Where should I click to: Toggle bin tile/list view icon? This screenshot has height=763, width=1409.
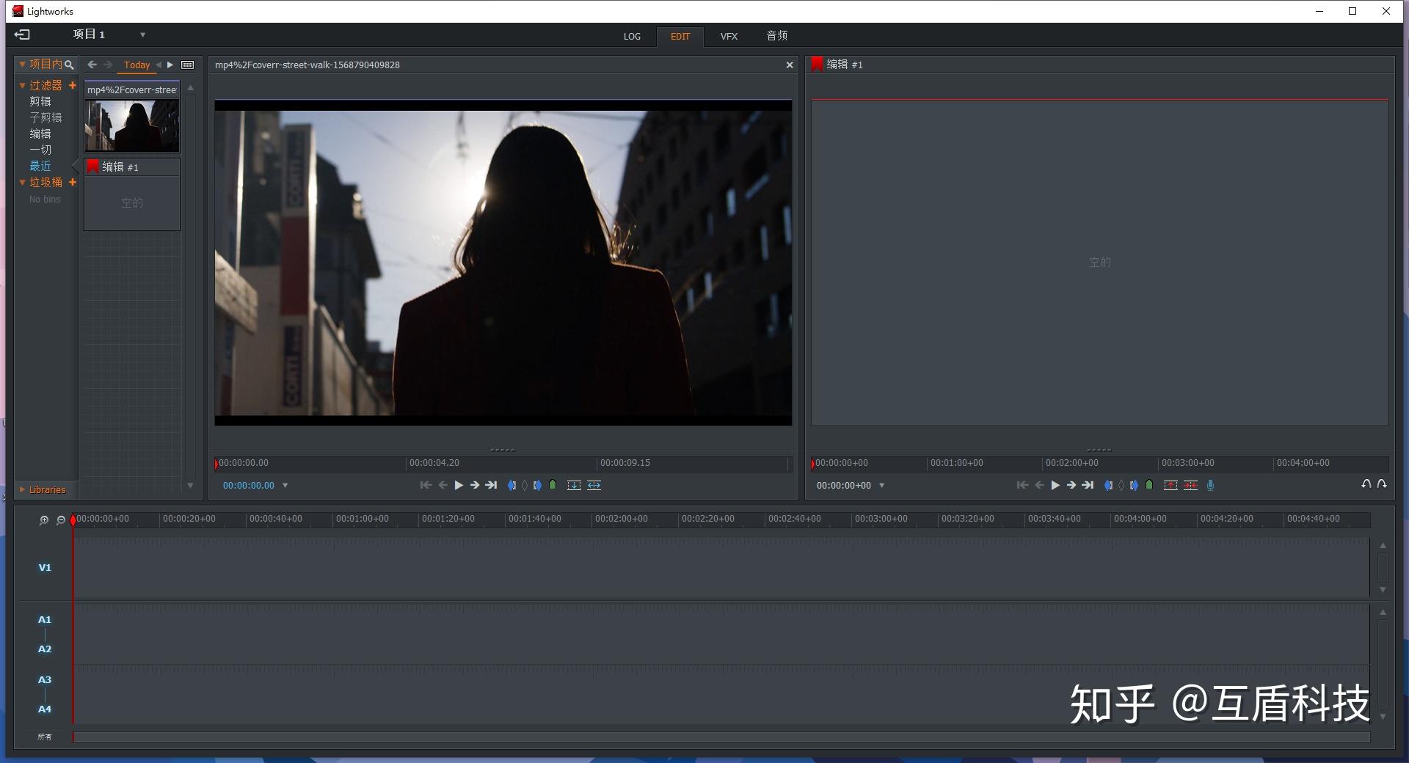188,65
